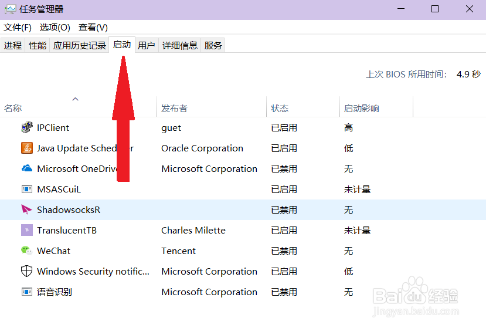This screenshot has height=328, width=486.
Task: Select the TranslucentTB entry name
Action: (x=67, y=230)
